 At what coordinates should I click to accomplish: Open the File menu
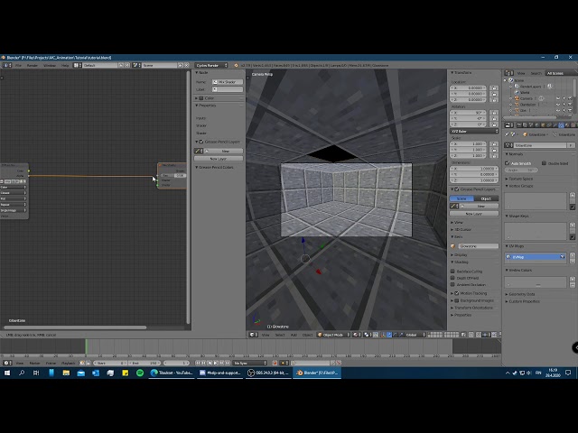(18, 65)
